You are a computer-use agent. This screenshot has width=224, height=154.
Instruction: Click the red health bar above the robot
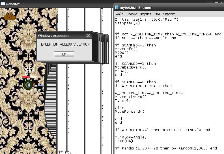[26, 77]
